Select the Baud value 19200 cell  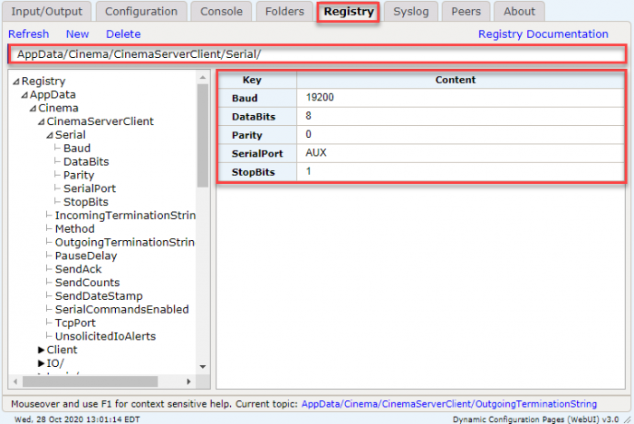460,98
